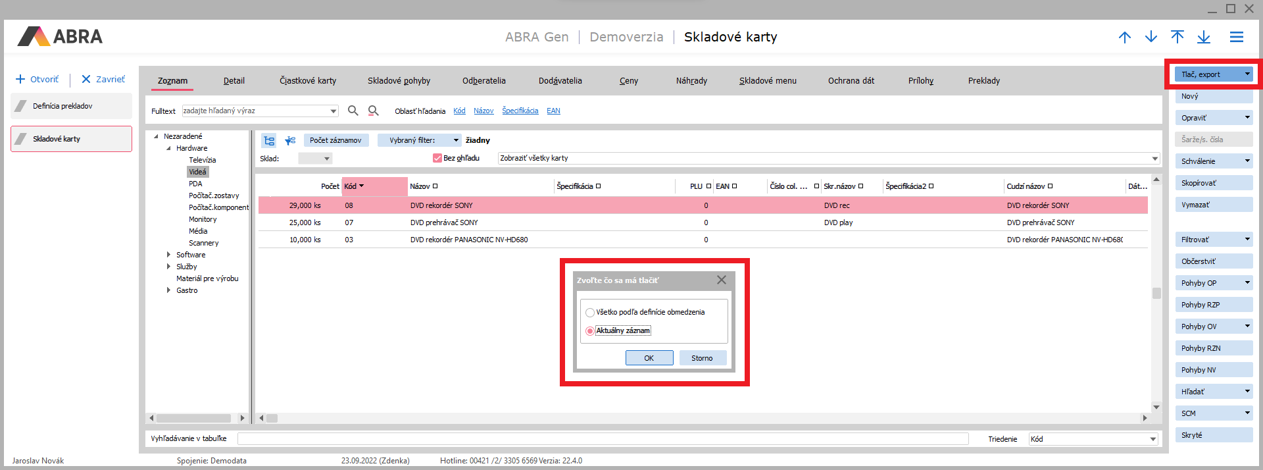
Task: Open the Skladové pohyby tab
Action: tap(399, 81)
